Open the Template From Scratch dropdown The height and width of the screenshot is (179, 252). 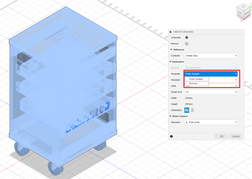[x=211, y=74]
